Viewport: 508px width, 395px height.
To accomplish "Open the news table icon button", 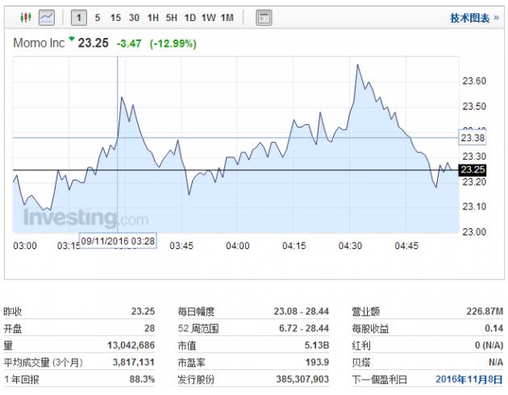I will [264, 18].
